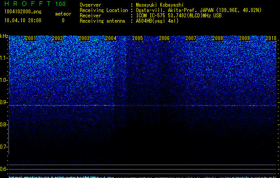
Task: Click the 1.1 kHz axis label
Action: pyautogui.click(x=3, y=58)
